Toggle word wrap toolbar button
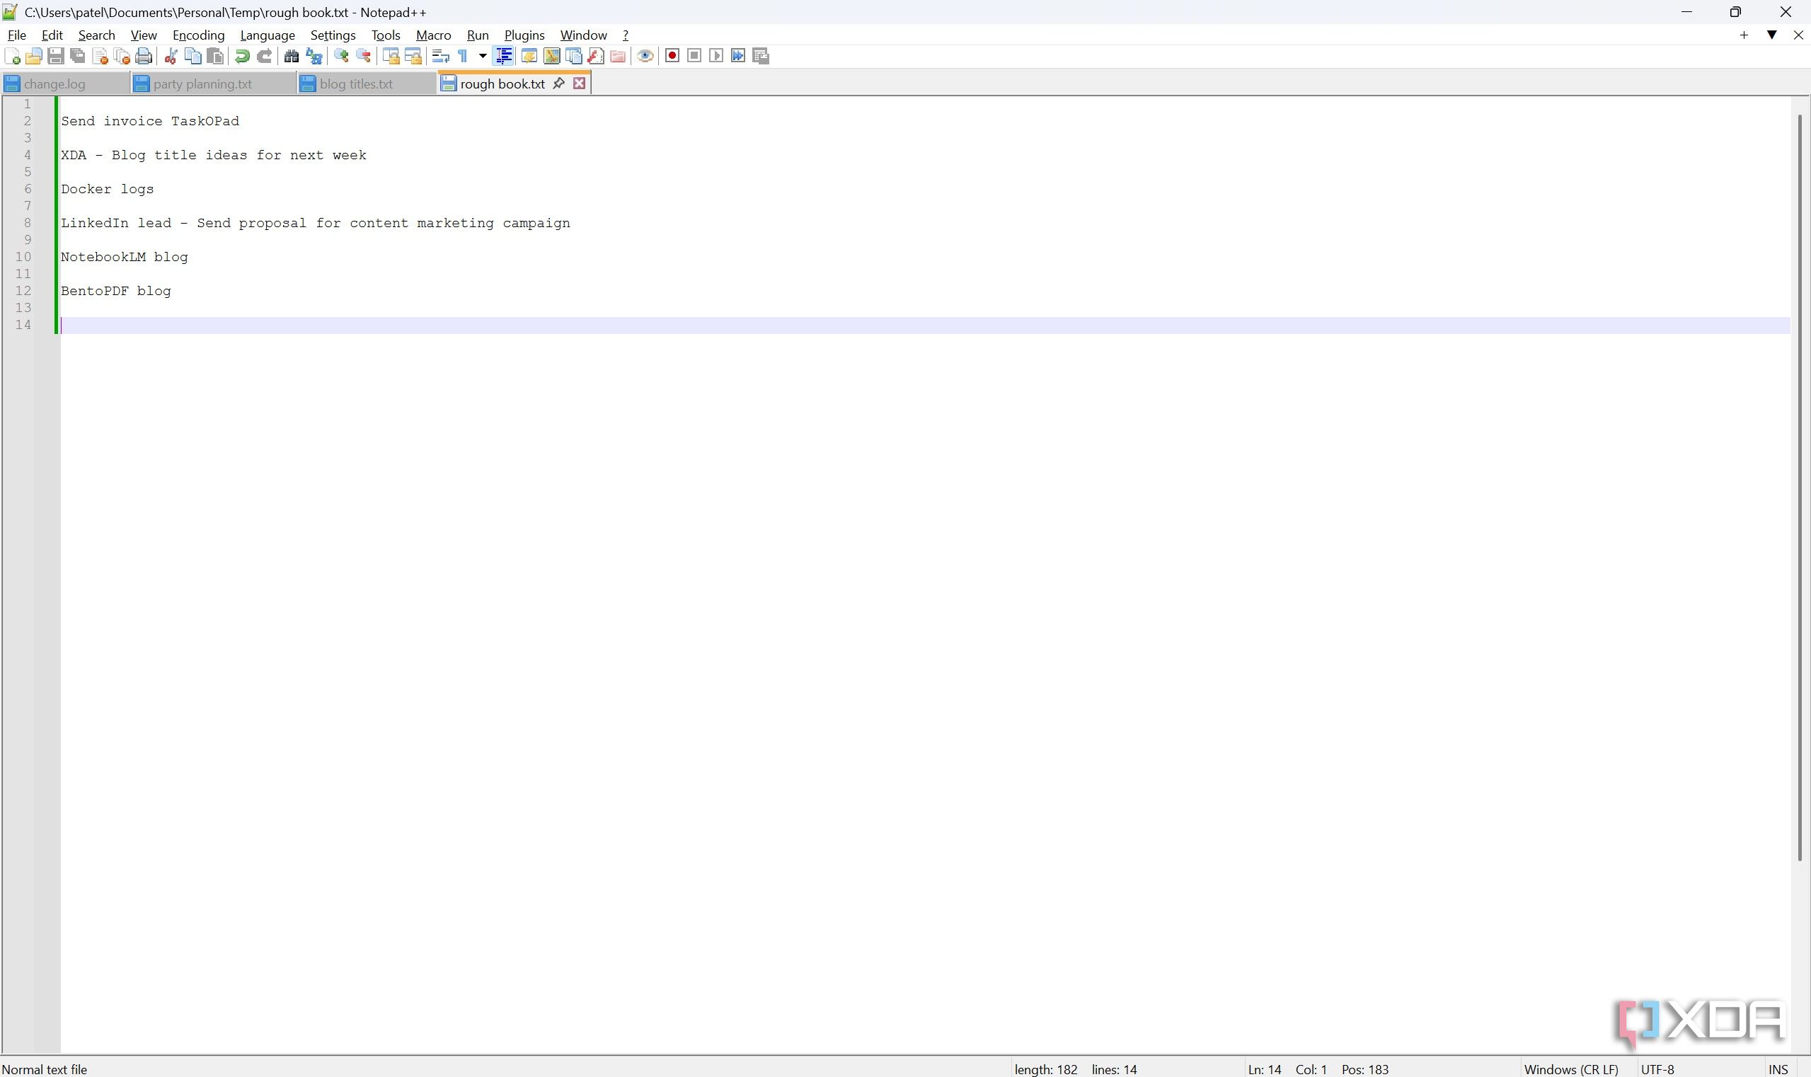This screenshot has width=1811, height=1077. click(x=441, y=56)
